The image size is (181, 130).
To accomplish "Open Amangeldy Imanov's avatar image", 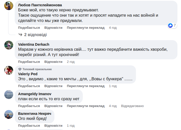I will coord(9,94).
